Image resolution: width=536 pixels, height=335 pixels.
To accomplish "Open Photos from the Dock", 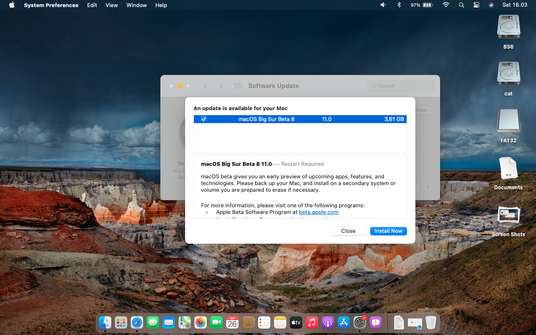I will (201, 322).
